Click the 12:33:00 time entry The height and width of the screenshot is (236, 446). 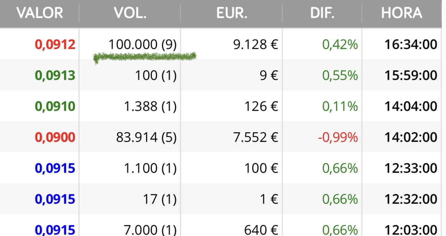(411, 168)
